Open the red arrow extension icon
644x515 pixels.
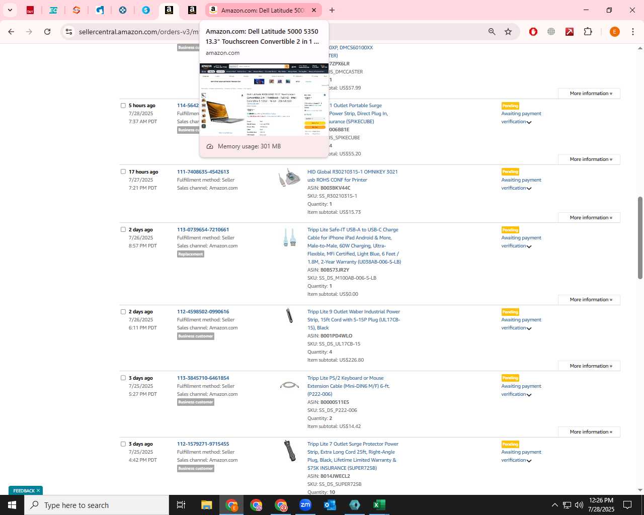570,32
